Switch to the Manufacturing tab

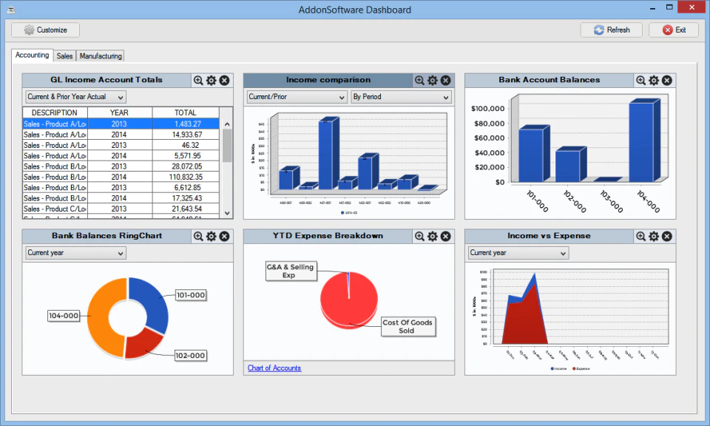[x=101, y=56]
